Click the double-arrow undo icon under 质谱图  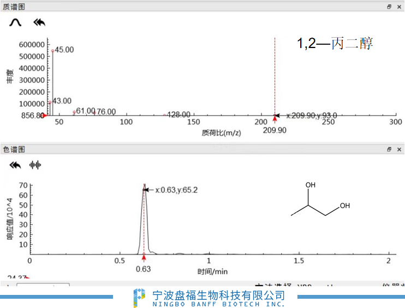39,22
